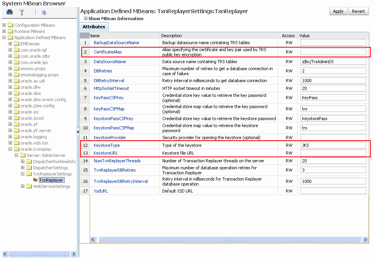Open the HttpSocketTimeout attribute link
Image resolution: width=374 pixels, height=258 pixels.
click(x=111, y=88)
